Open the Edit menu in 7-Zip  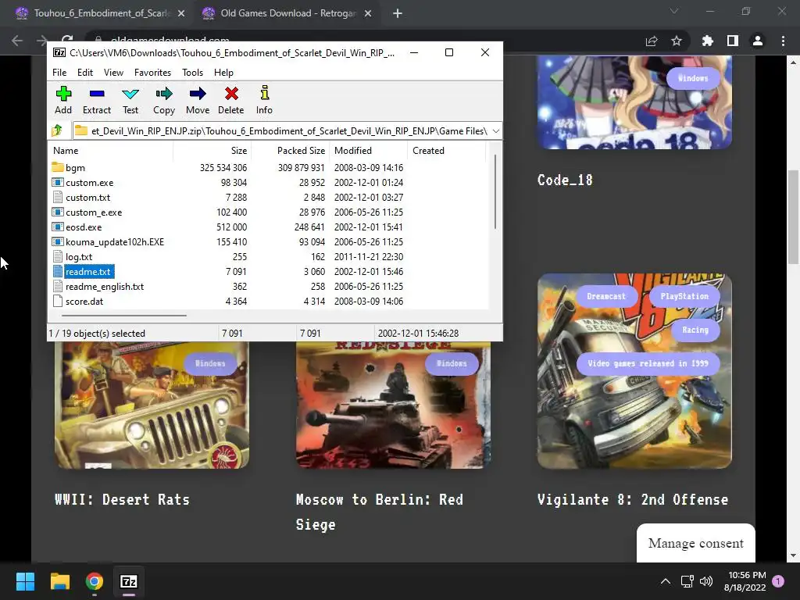click(x=84, y=73)
